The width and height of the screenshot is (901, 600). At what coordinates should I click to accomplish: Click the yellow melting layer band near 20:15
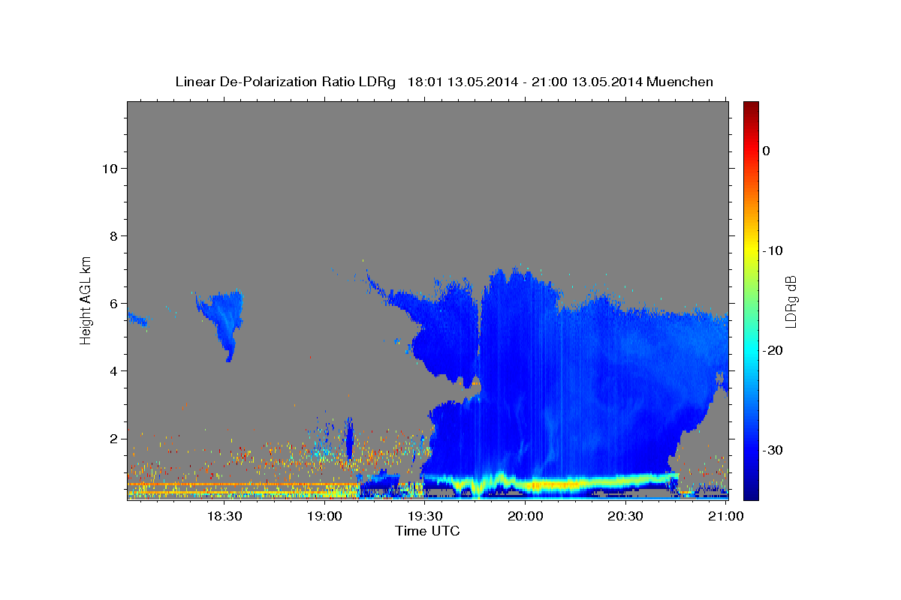(576, 484)
